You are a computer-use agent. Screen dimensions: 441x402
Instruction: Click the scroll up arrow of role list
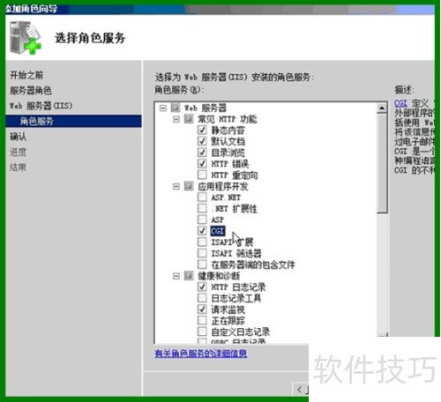[x=382, y=108]
